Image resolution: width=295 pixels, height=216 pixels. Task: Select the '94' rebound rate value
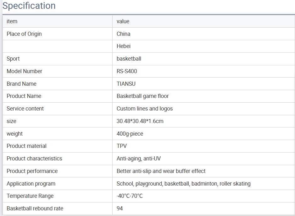pos(120,209)
